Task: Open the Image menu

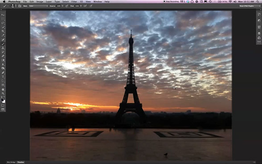Action: 40,1
